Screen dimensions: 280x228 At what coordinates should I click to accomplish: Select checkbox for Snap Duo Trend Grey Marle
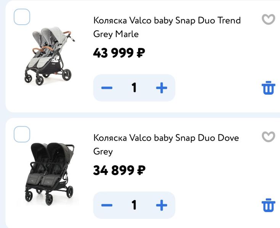click(22, 17)
